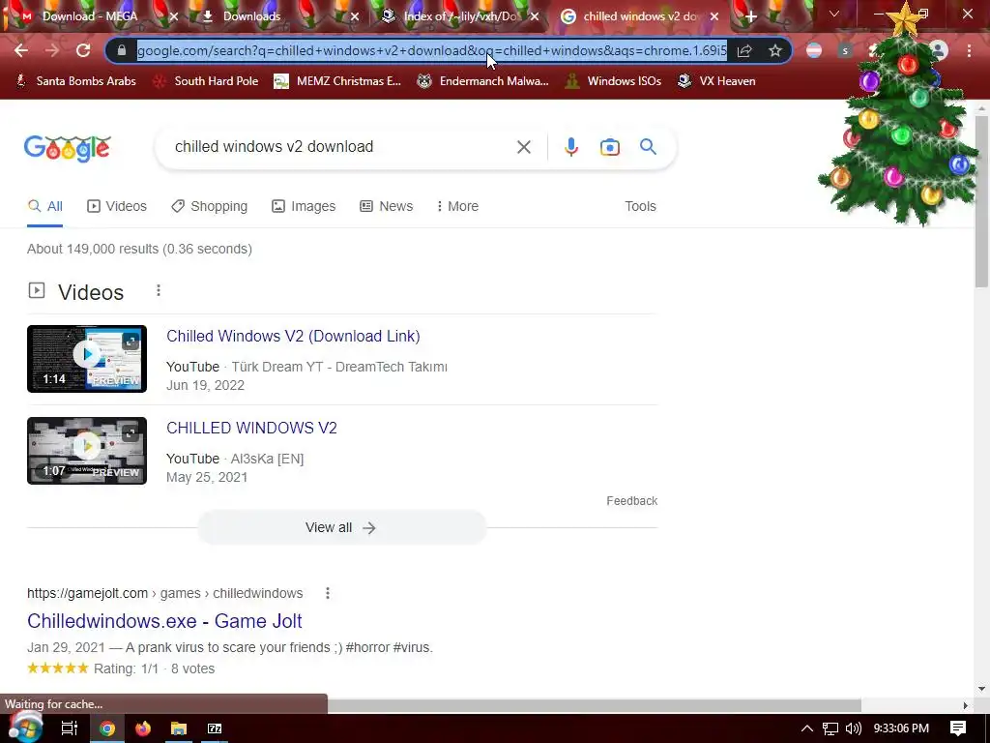Close the Downloads tab
The width and height of the screenshot is (990, 743).
tap(355, 17)
